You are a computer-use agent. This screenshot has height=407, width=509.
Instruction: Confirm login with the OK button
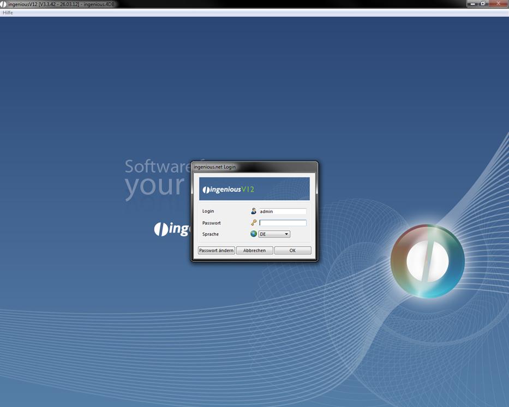tap(292, 250)
